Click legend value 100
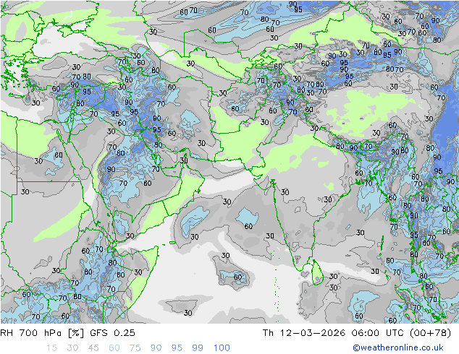Screen dimensions: 459x354 (222, 348)
